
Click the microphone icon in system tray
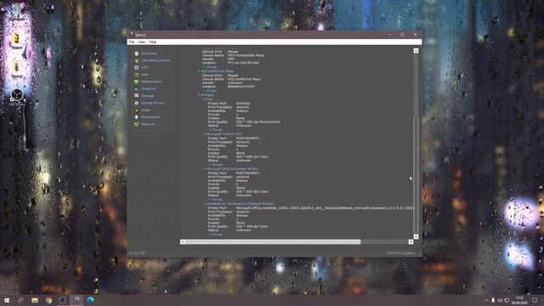click(493, 300)
